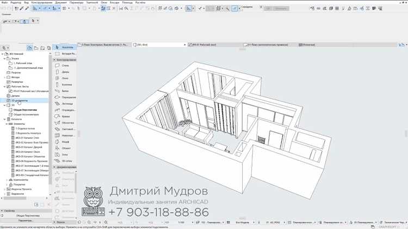Open the Layout Book in Navigator

(42, 48)
